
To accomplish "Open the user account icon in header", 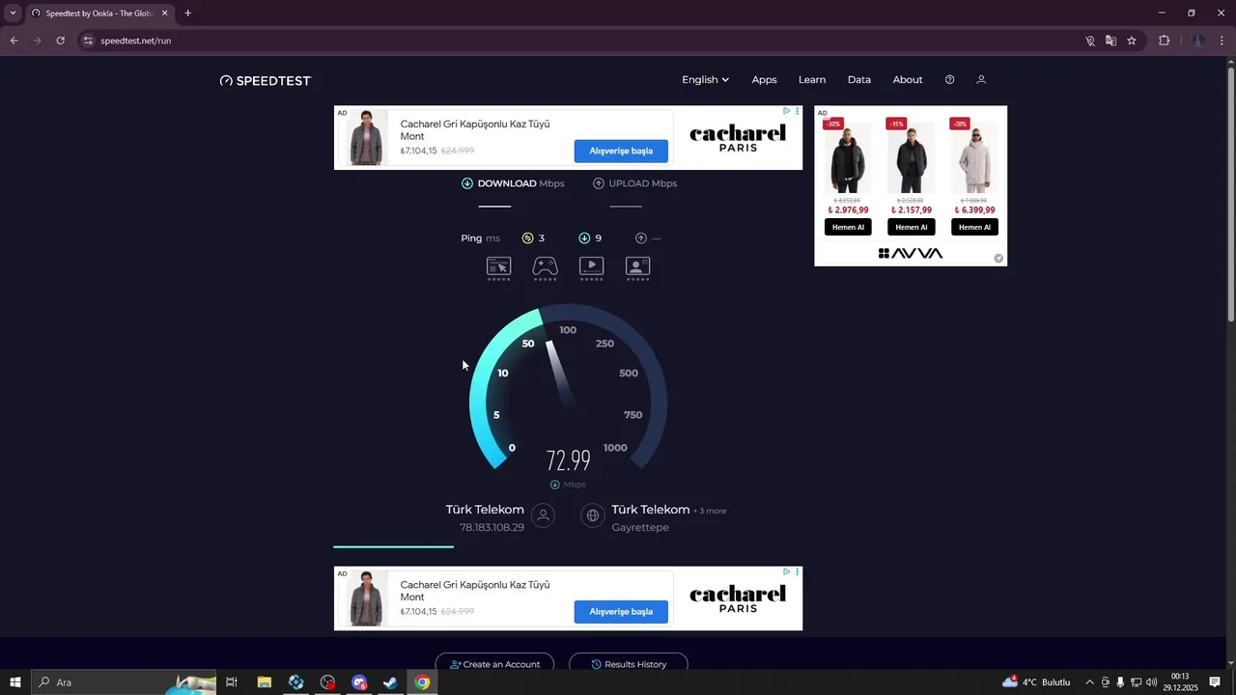I will tap(981, 80).
